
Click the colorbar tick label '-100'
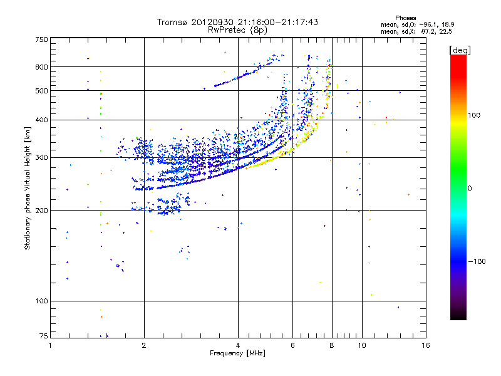[x=477, y=261]
